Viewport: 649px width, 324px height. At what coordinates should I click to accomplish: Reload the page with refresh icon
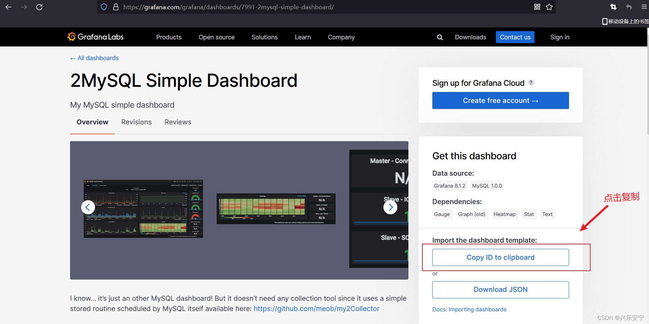point(39,7)
